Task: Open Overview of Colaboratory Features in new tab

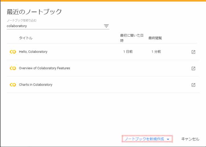Action: pyautogui.click(x=193, y=68)
